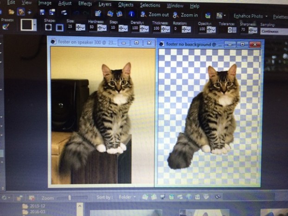Select the round brush shape

click(x=48, y=27)
